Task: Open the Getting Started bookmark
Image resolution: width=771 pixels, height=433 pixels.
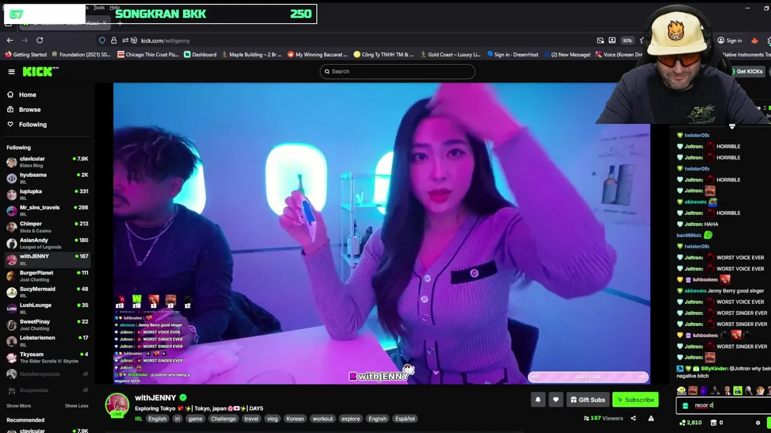Action: coord(25,54)
